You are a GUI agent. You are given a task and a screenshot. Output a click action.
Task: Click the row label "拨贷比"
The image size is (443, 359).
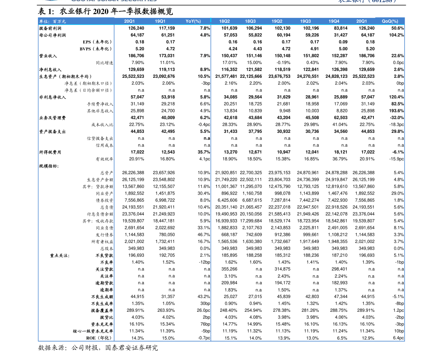pos(107,317)
